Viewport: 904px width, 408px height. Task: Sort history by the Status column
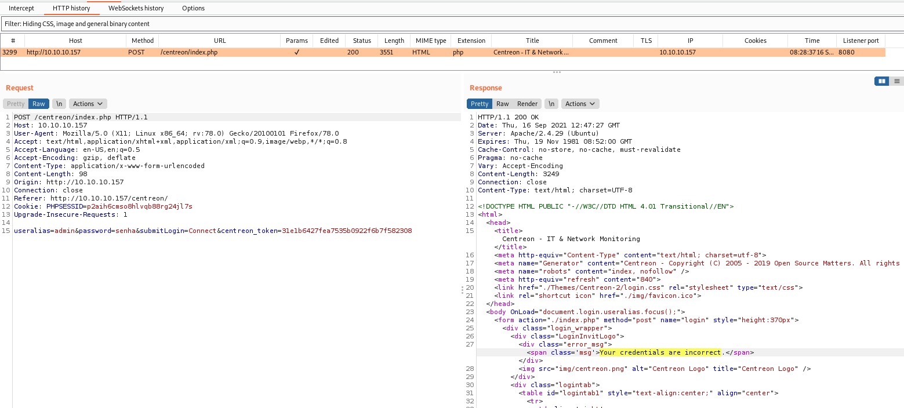pyautogui.click(x=362, y=41)
